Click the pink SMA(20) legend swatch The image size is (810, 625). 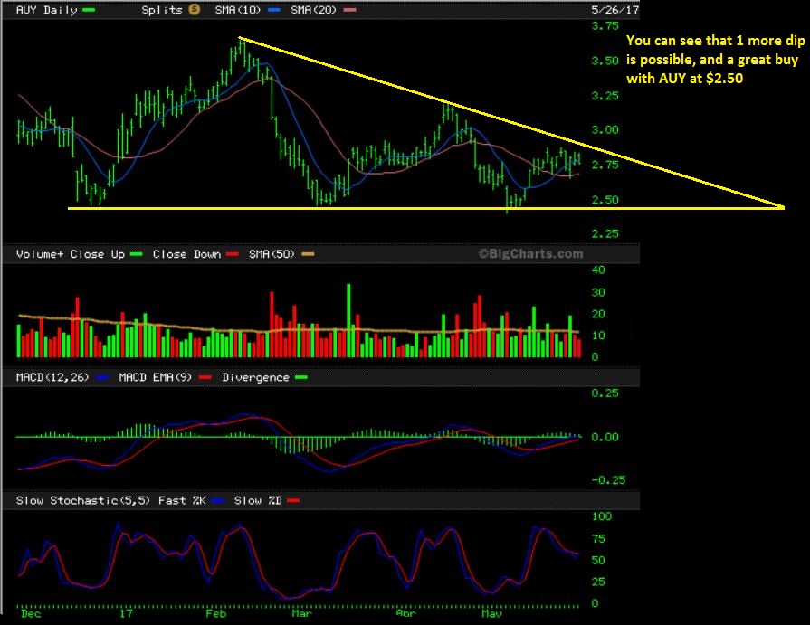pos(349,10)
